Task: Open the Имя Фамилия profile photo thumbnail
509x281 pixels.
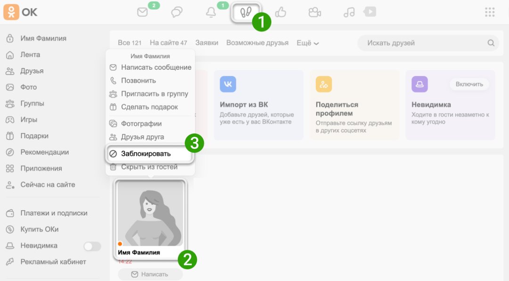Action: 150,214
